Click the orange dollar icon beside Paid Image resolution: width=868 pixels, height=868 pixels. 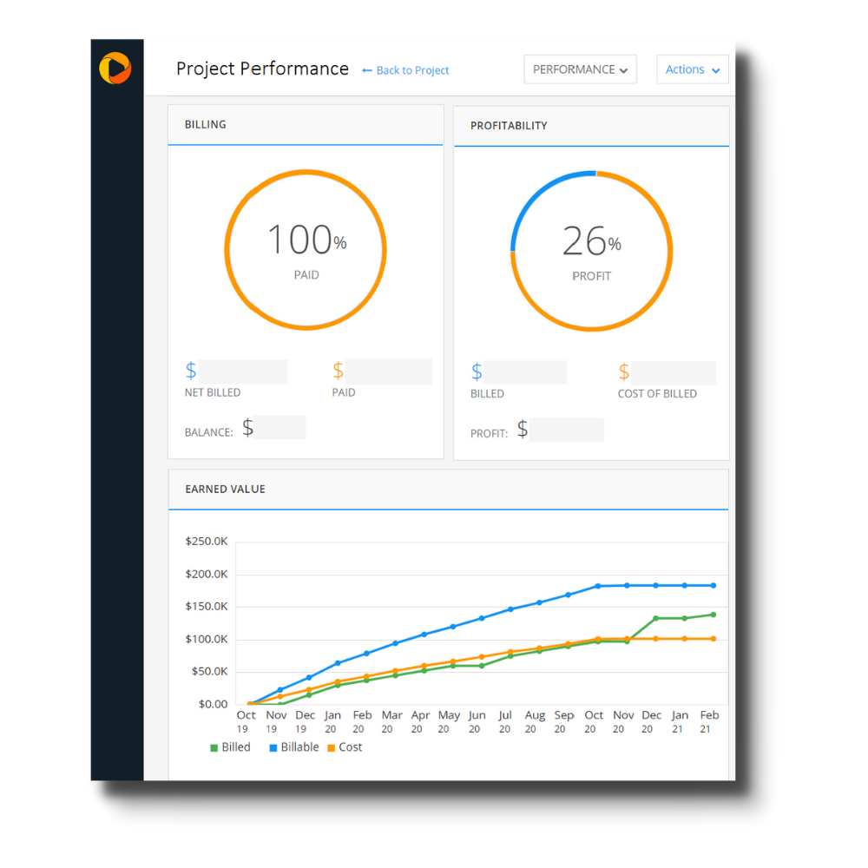tap(339, 371)
